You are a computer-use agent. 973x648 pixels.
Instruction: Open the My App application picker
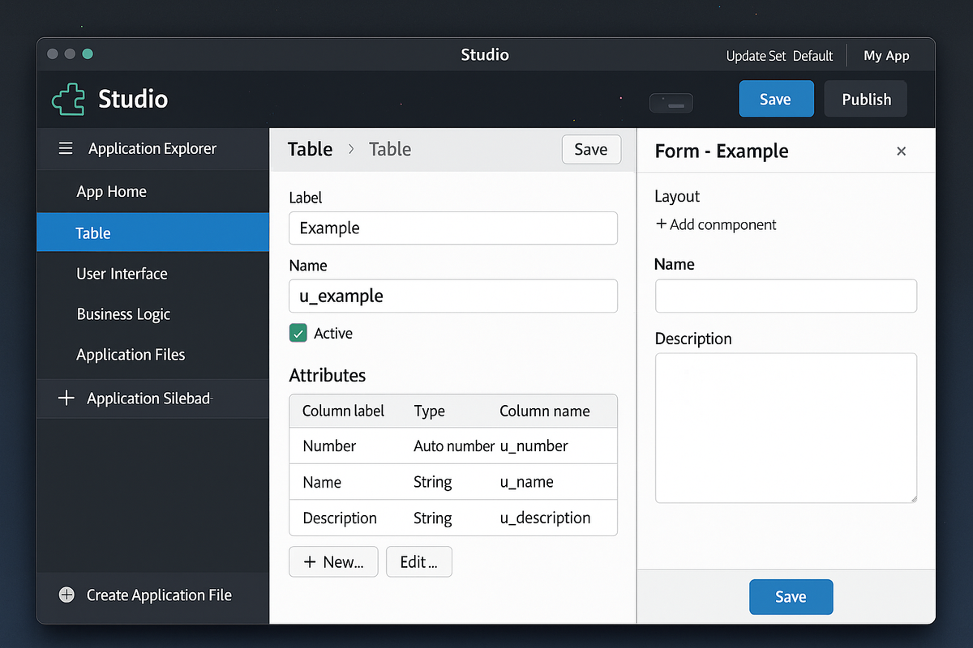point(886,56)
